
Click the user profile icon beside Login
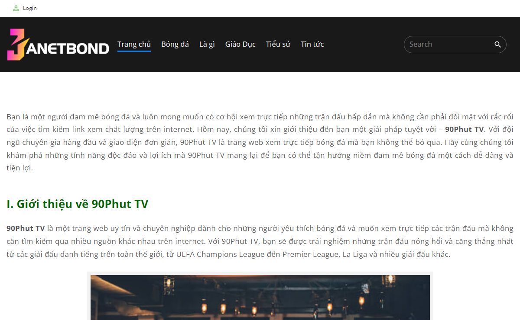tap(16, 8)
